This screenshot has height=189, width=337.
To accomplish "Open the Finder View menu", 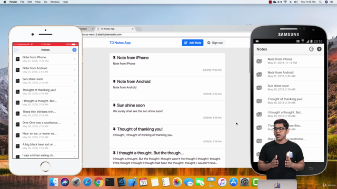I will pos(38,2).
